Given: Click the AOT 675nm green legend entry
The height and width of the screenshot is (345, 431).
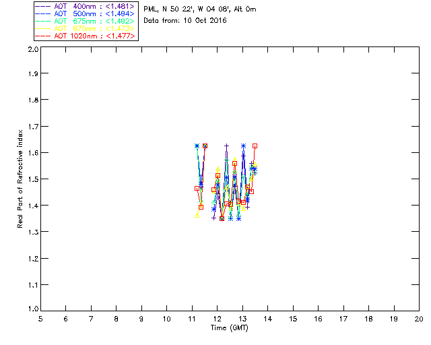Looking at the screenshot, I should point(85,21).
